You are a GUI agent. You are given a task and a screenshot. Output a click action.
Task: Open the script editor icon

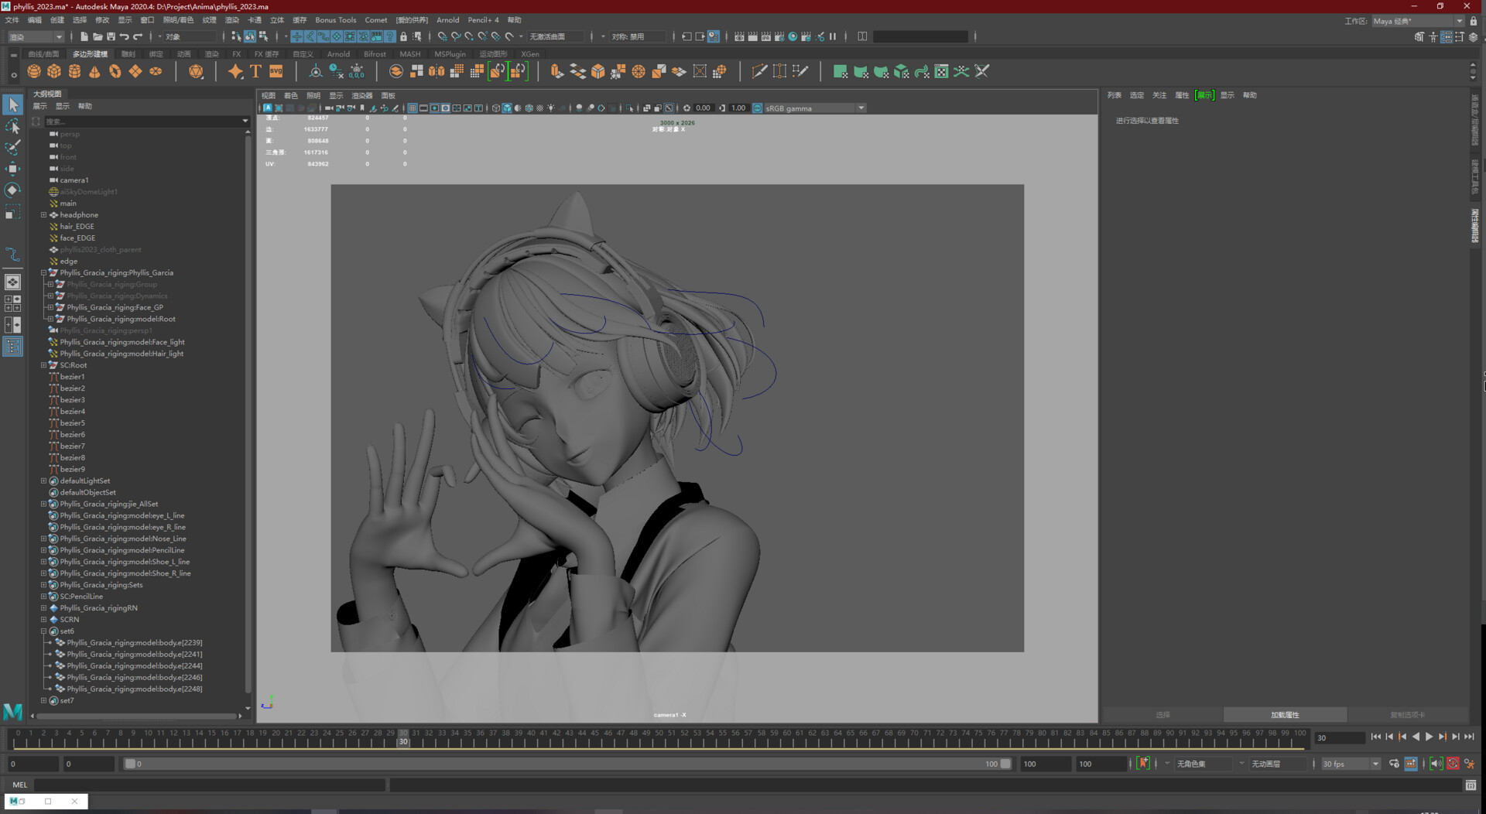1471,785
